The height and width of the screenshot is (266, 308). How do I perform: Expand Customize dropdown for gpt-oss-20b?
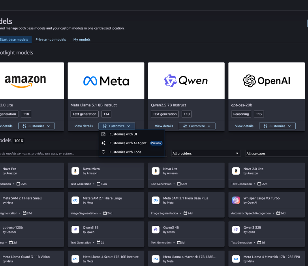point(277,126)
